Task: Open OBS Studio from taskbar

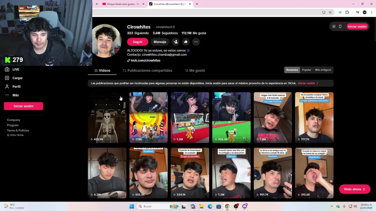Action: click(236, 206)
